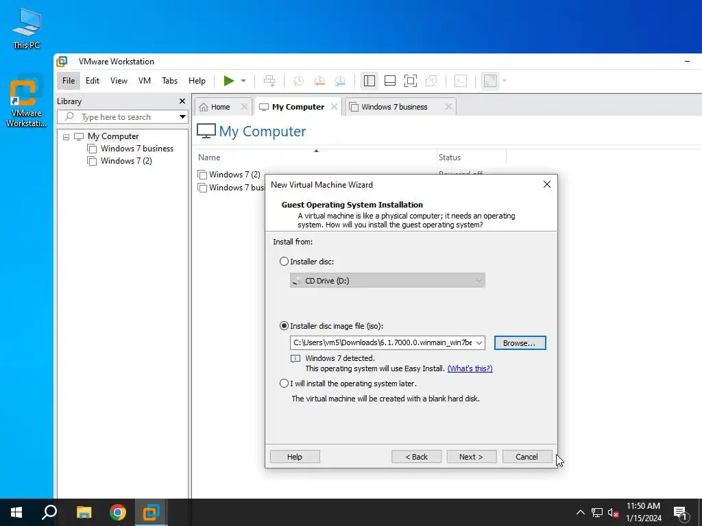This screenshot has width=702, height=526.
Task: Toggle thumbnail bar toolbar icon
Action: [x=390, y=81]
